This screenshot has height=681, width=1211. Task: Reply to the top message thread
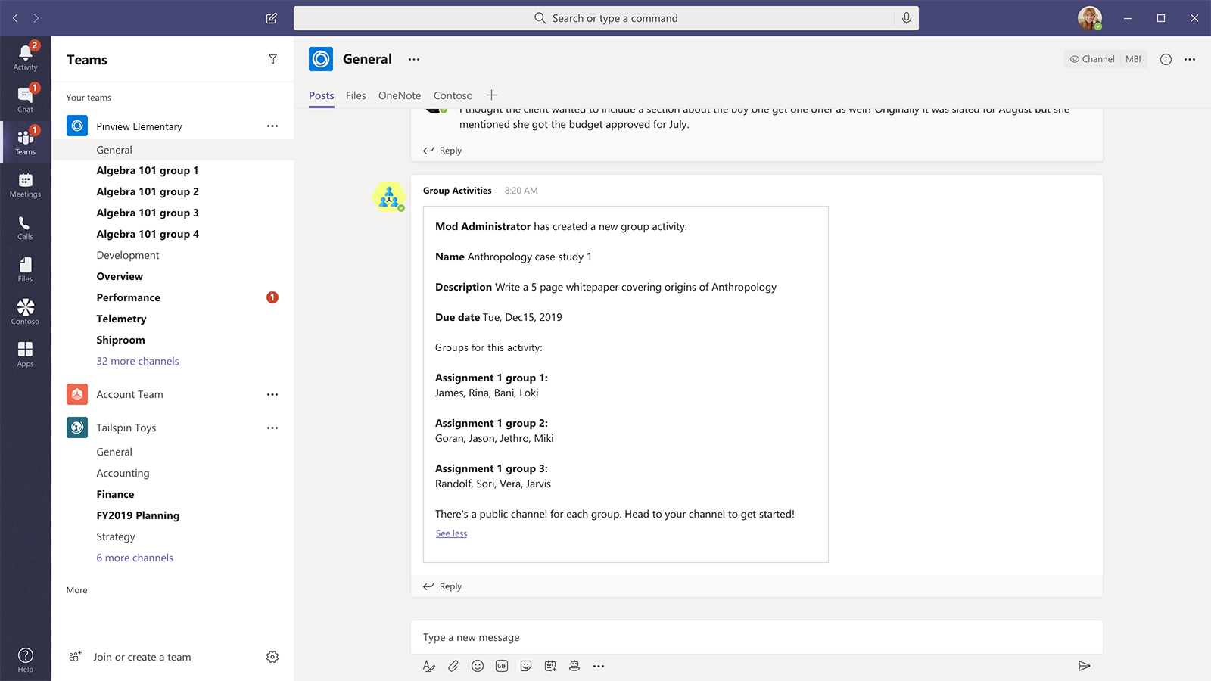coord(443,151)
